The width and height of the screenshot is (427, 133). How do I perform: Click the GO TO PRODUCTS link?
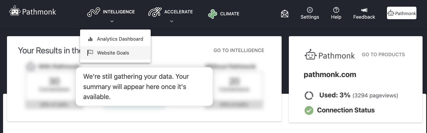[x=383, y=55]
